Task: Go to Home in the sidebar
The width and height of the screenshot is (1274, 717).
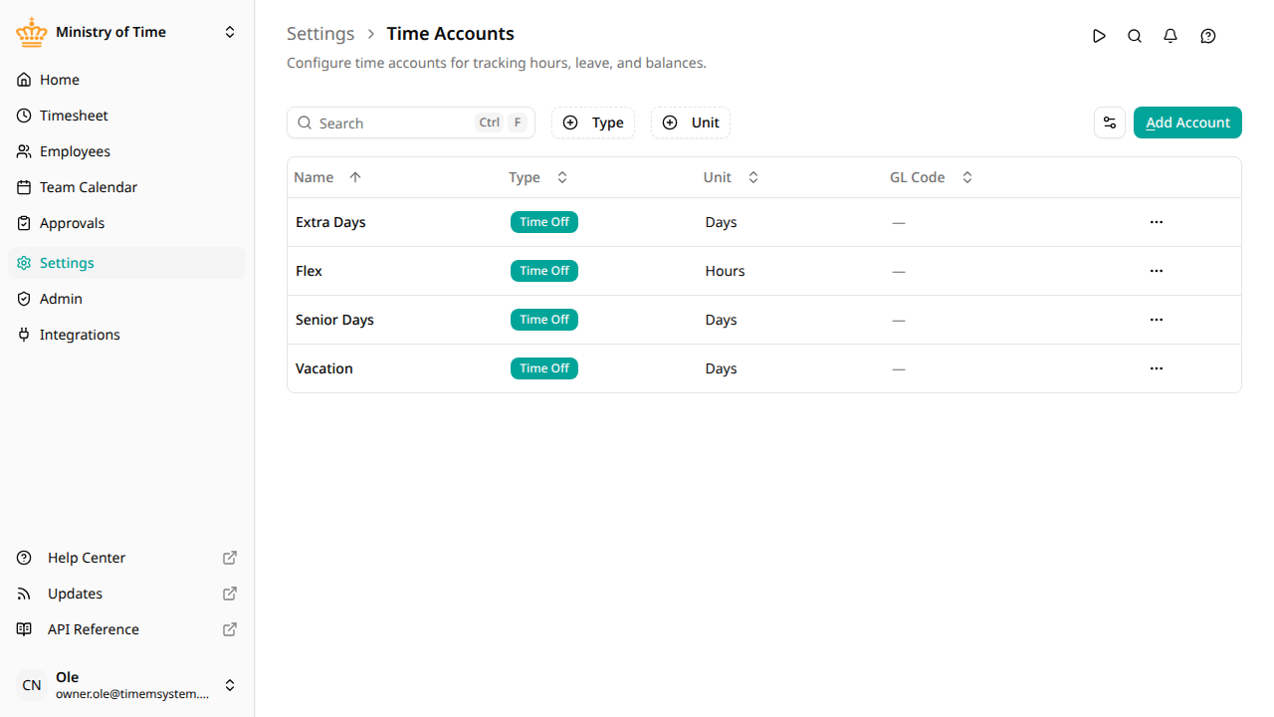Action: click(x=126, y=80)
